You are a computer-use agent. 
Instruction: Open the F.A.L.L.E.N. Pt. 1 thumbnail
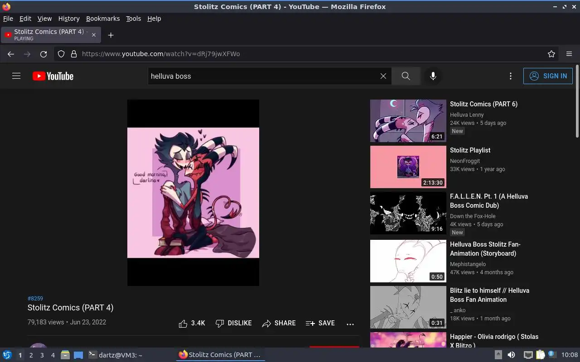(408, 213)
